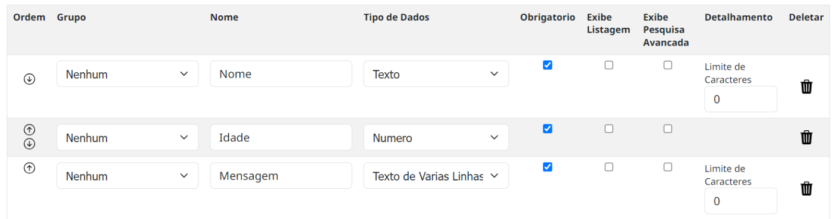The width and height of the screenshot is (833, 219).
Task: Uncheck Obrigatorio for the Mensagem row
Action: tap(548, 167)
